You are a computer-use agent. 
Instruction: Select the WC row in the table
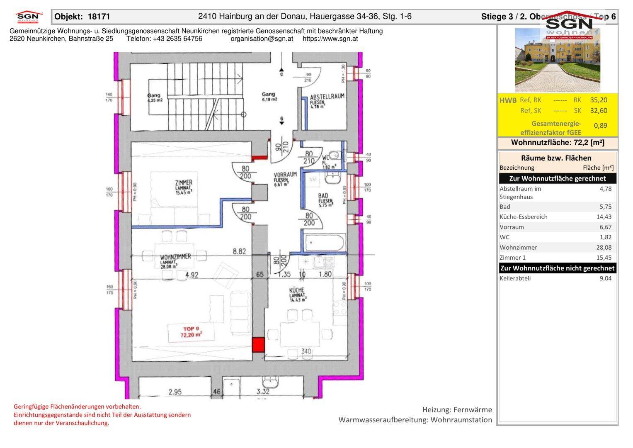(558, 237)
